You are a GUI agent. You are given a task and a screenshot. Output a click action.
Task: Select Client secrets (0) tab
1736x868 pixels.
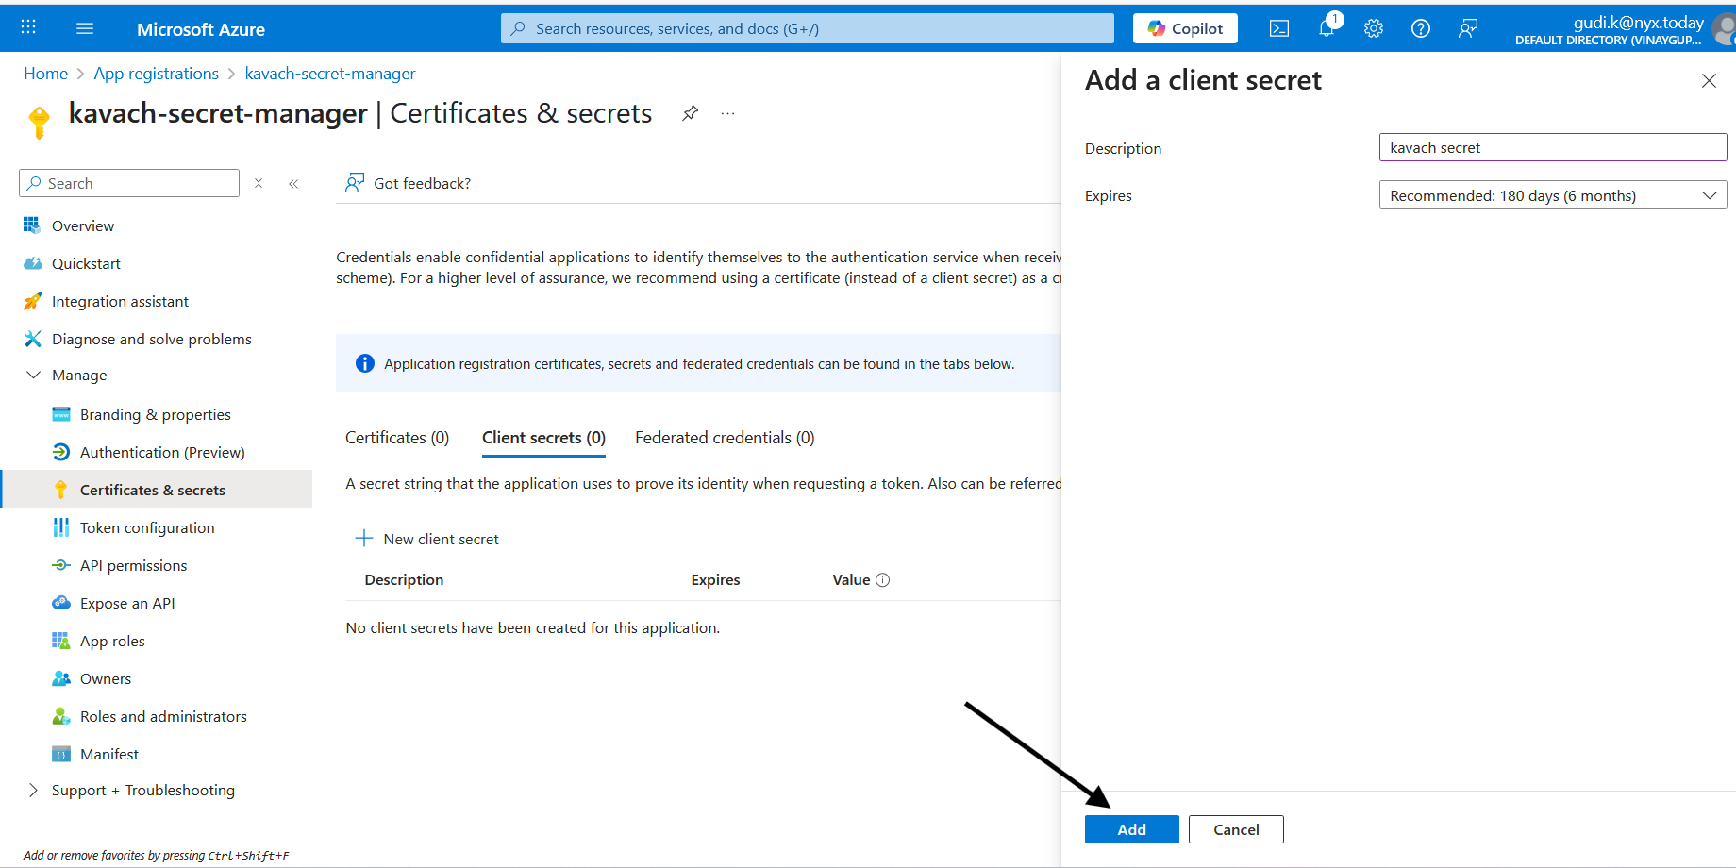pos(543,438)
